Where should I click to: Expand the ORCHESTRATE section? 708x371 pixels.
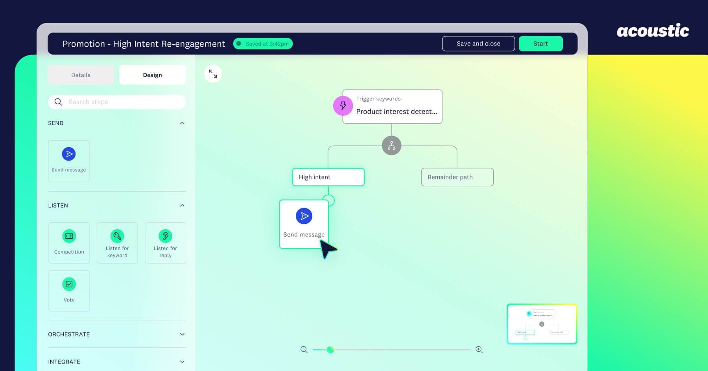[182, 334]
